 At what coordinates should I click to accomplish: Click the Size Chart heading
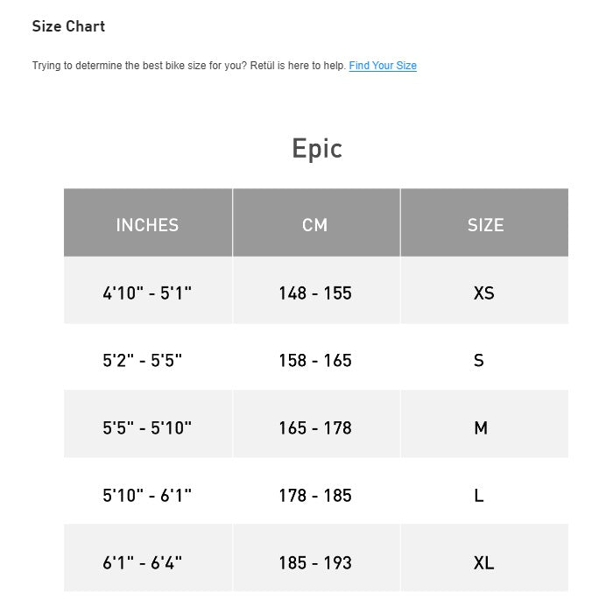(68, 26)
